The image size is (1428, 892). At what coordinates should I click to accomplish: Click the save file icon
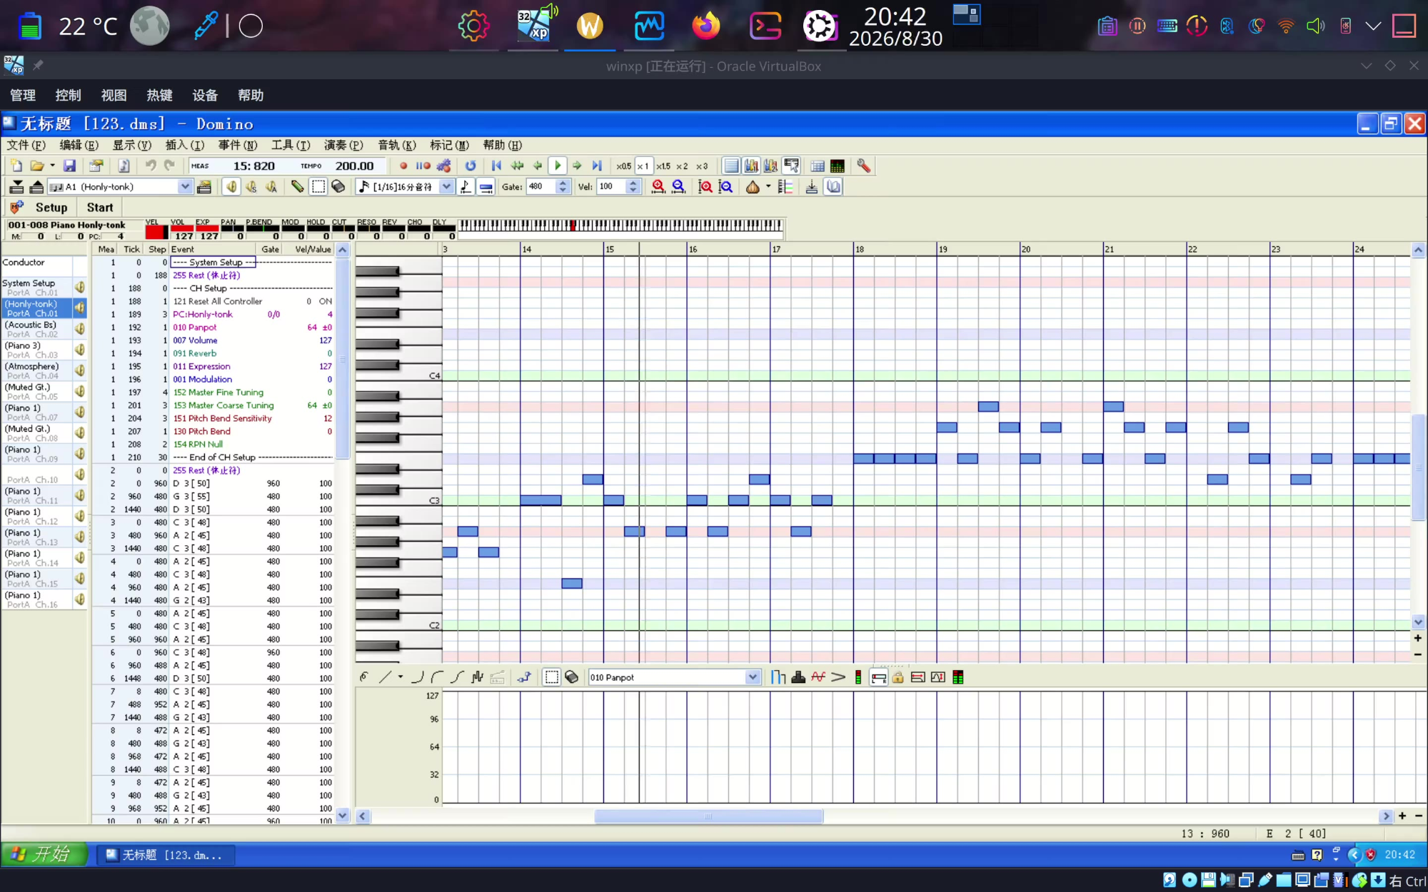click(x=69, y=166)
